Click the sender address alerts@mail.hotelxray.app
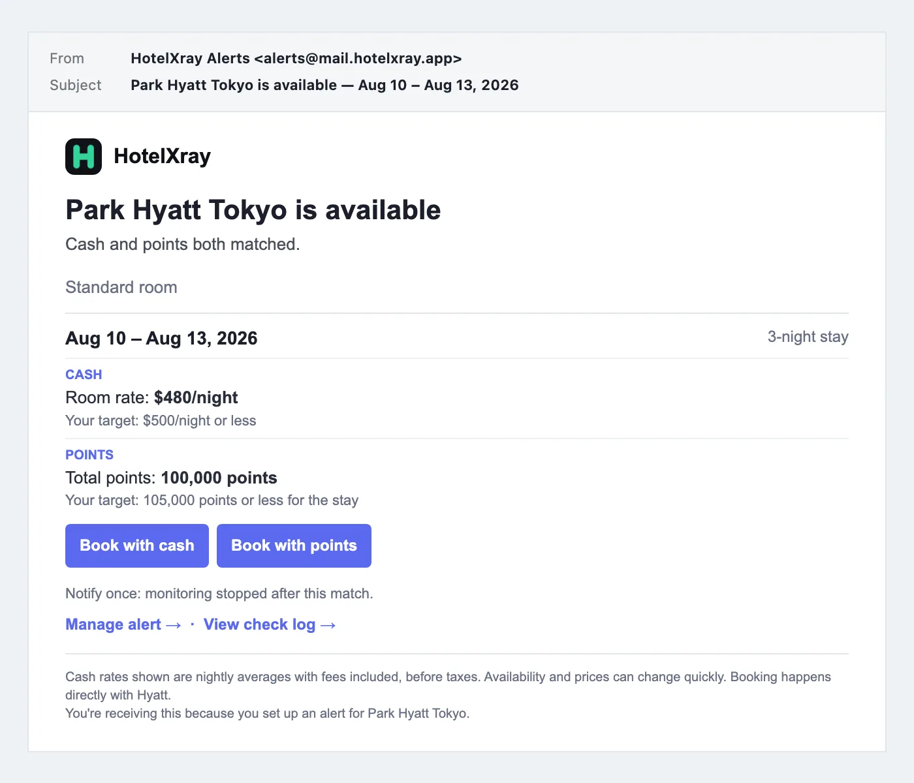The image size is (914, 783). 358,58
